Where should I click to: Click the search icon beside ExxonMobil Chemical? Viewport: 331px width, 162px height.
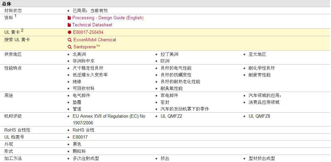point(70,40)
